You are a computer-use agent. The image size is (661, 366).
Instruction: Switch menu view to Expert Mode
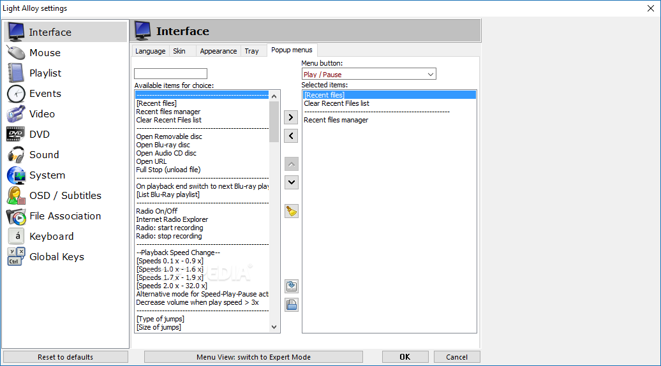click(x=253, y=357)
